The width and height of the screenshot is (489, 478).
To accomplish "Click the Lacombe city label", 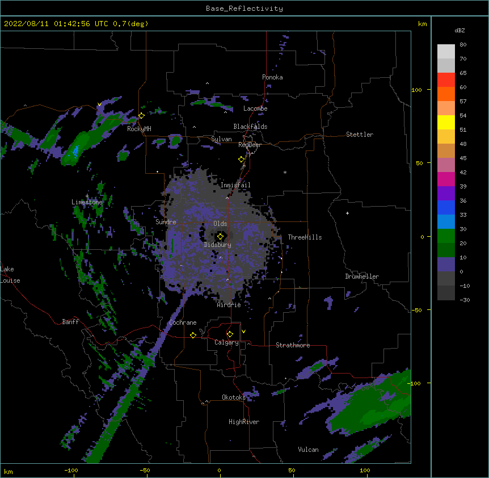I will [255, 108].
